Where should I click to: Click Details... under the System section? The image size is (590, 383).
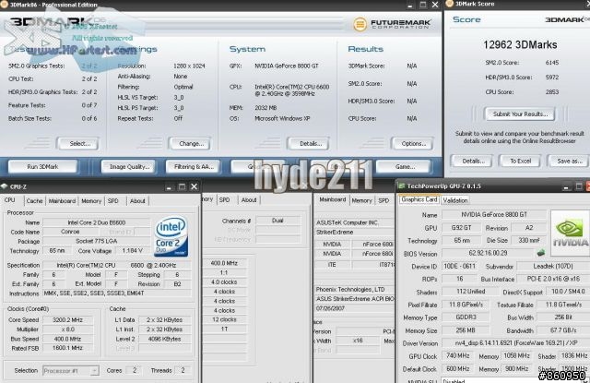click(x=310, y=143)
